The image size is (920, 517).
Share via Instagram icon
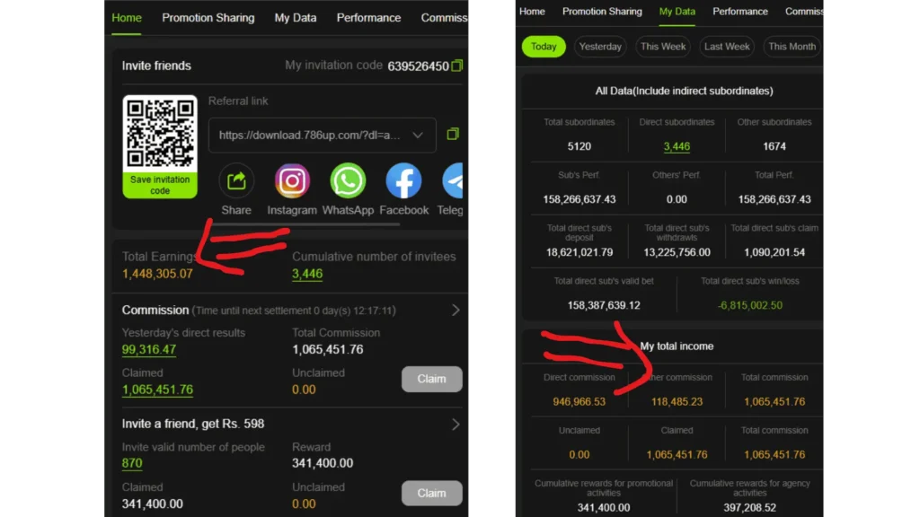(292, 180)
